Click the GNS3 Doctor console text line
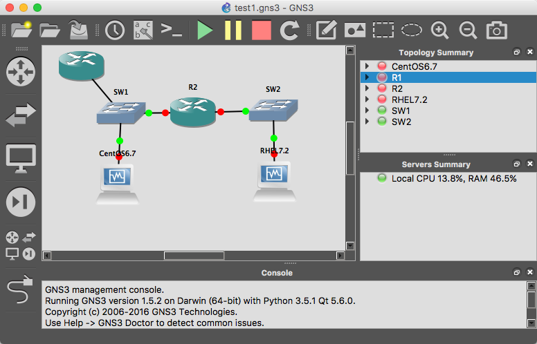 154,323
